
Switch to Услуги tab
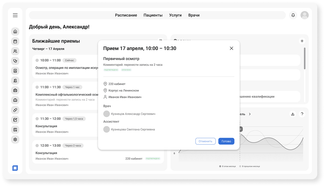(x=175, y=15)
